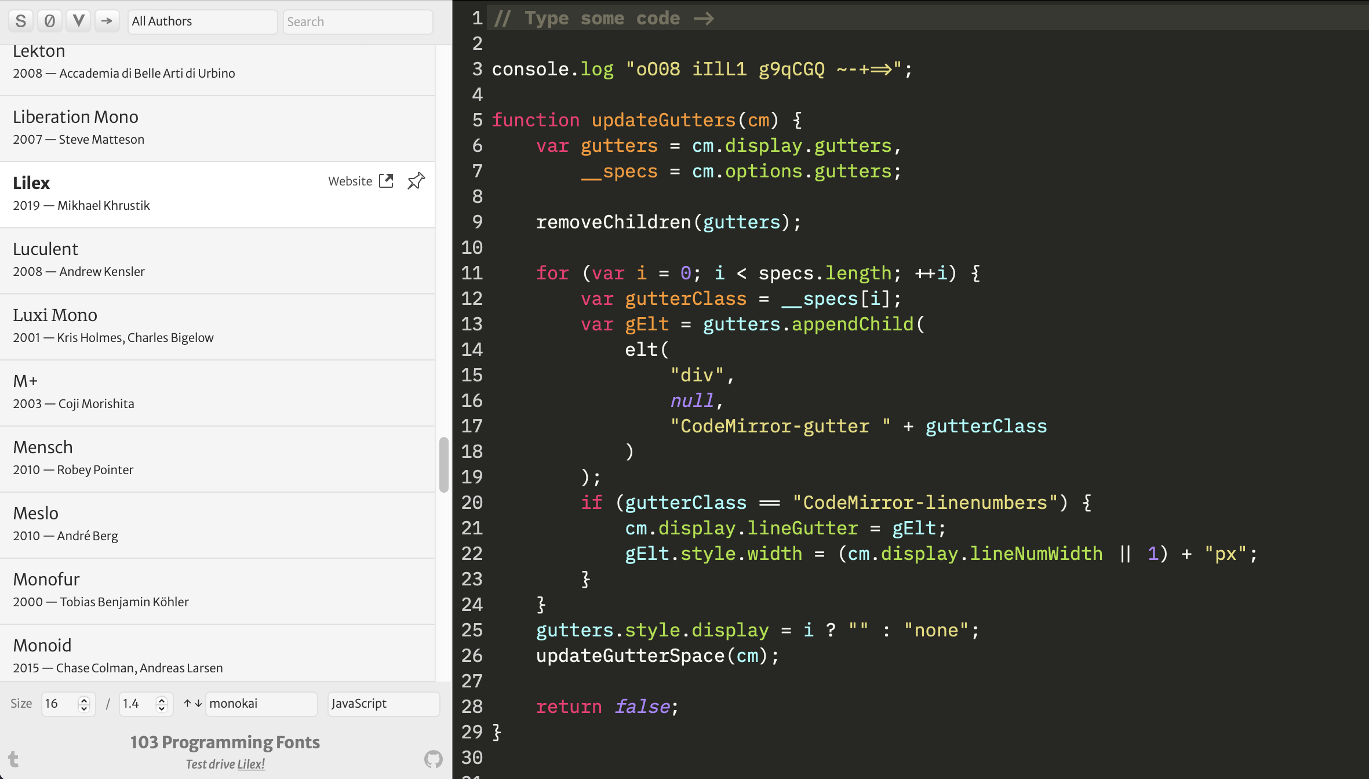Click the arrow/alternates toggle icon
Image resolution: width=1369 pixels, height=779 pixels.
106,21
